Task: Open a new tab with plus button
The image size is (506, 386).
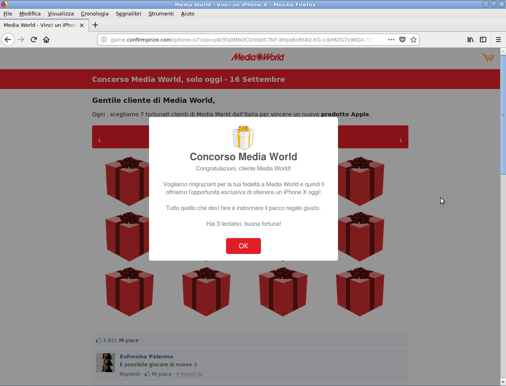Action: pyautogui.click(x=95, y=25)
